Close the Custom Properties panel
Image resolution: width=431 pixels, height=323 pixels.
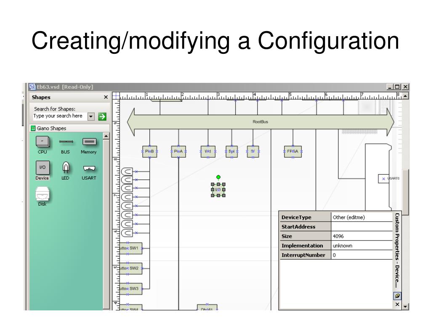pyautogui.click(x=397, y=304)
